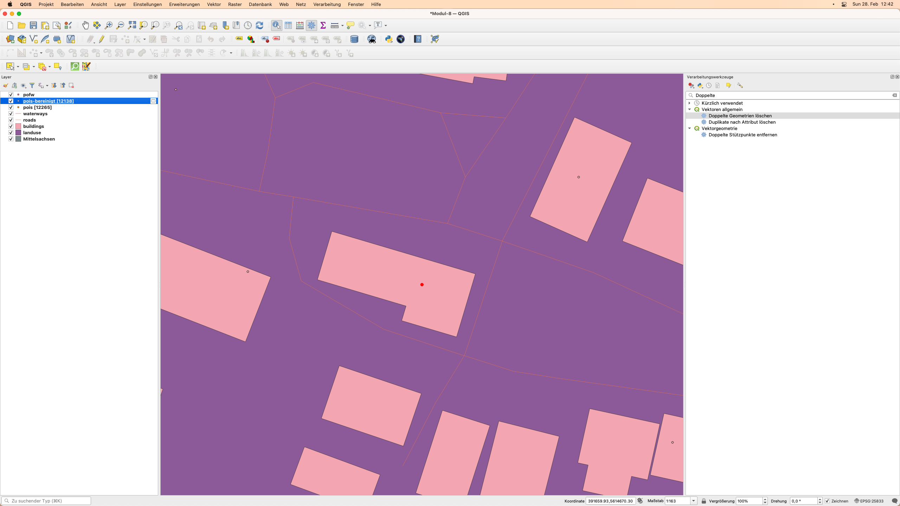Click the 'Doppelte Geometrien löschen' tool
The width and height of the screenshot is (900, 506).
click(x=740, y=116)
